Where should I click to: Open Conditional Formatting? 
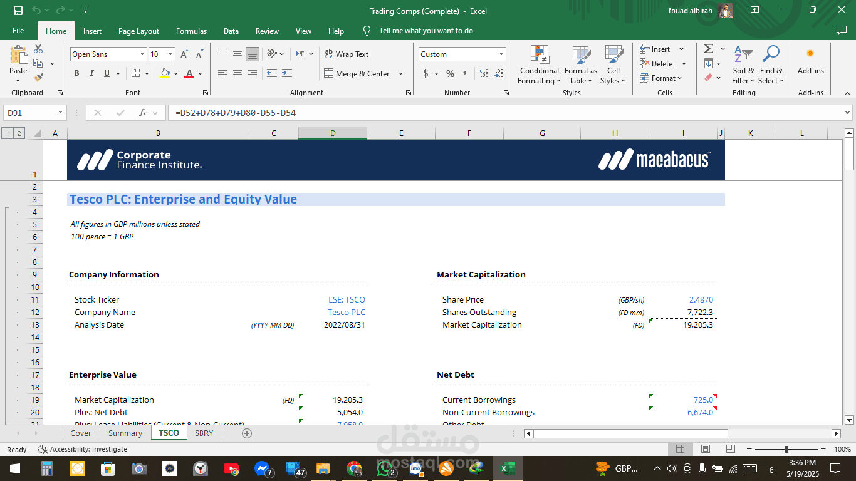(x=539, y=65)
